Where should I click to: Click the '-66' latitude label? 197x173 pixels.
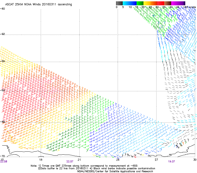tap(2, 90)
